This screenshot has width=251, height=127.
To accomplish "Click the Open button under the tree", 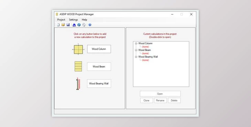I will (160, 94).
